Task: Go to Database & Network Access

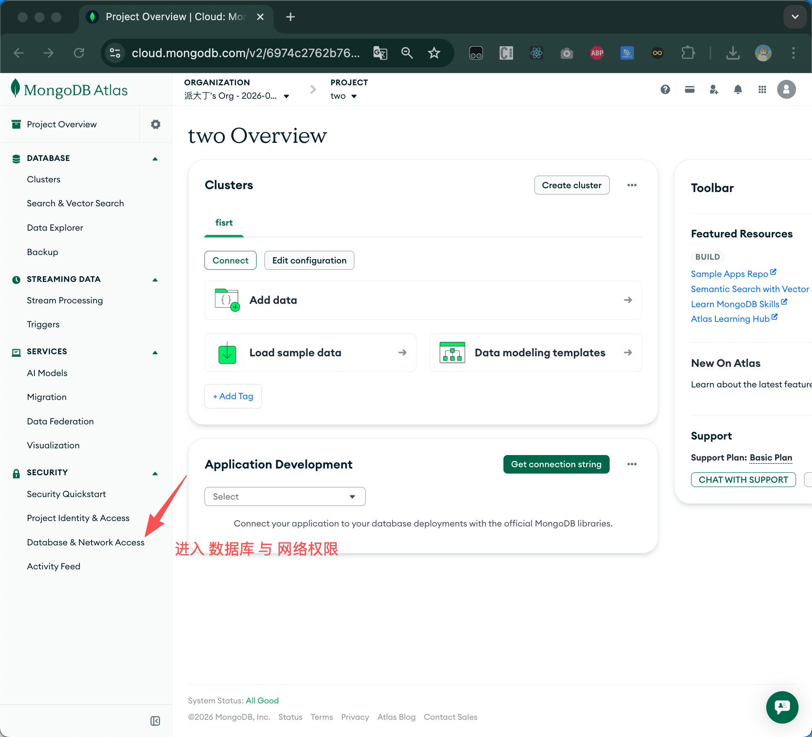Action: 86,542
